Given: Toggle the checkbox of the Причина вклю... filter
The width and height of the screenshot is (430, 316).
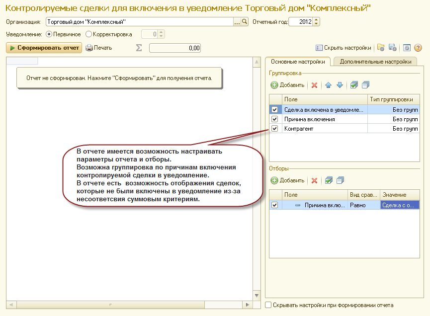Looking at the screenshot, I should point(274,205).
